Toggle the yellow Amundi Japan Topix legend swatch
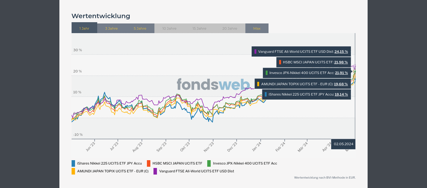Viewport: 427px width, 188px height. tap(73, 171)
